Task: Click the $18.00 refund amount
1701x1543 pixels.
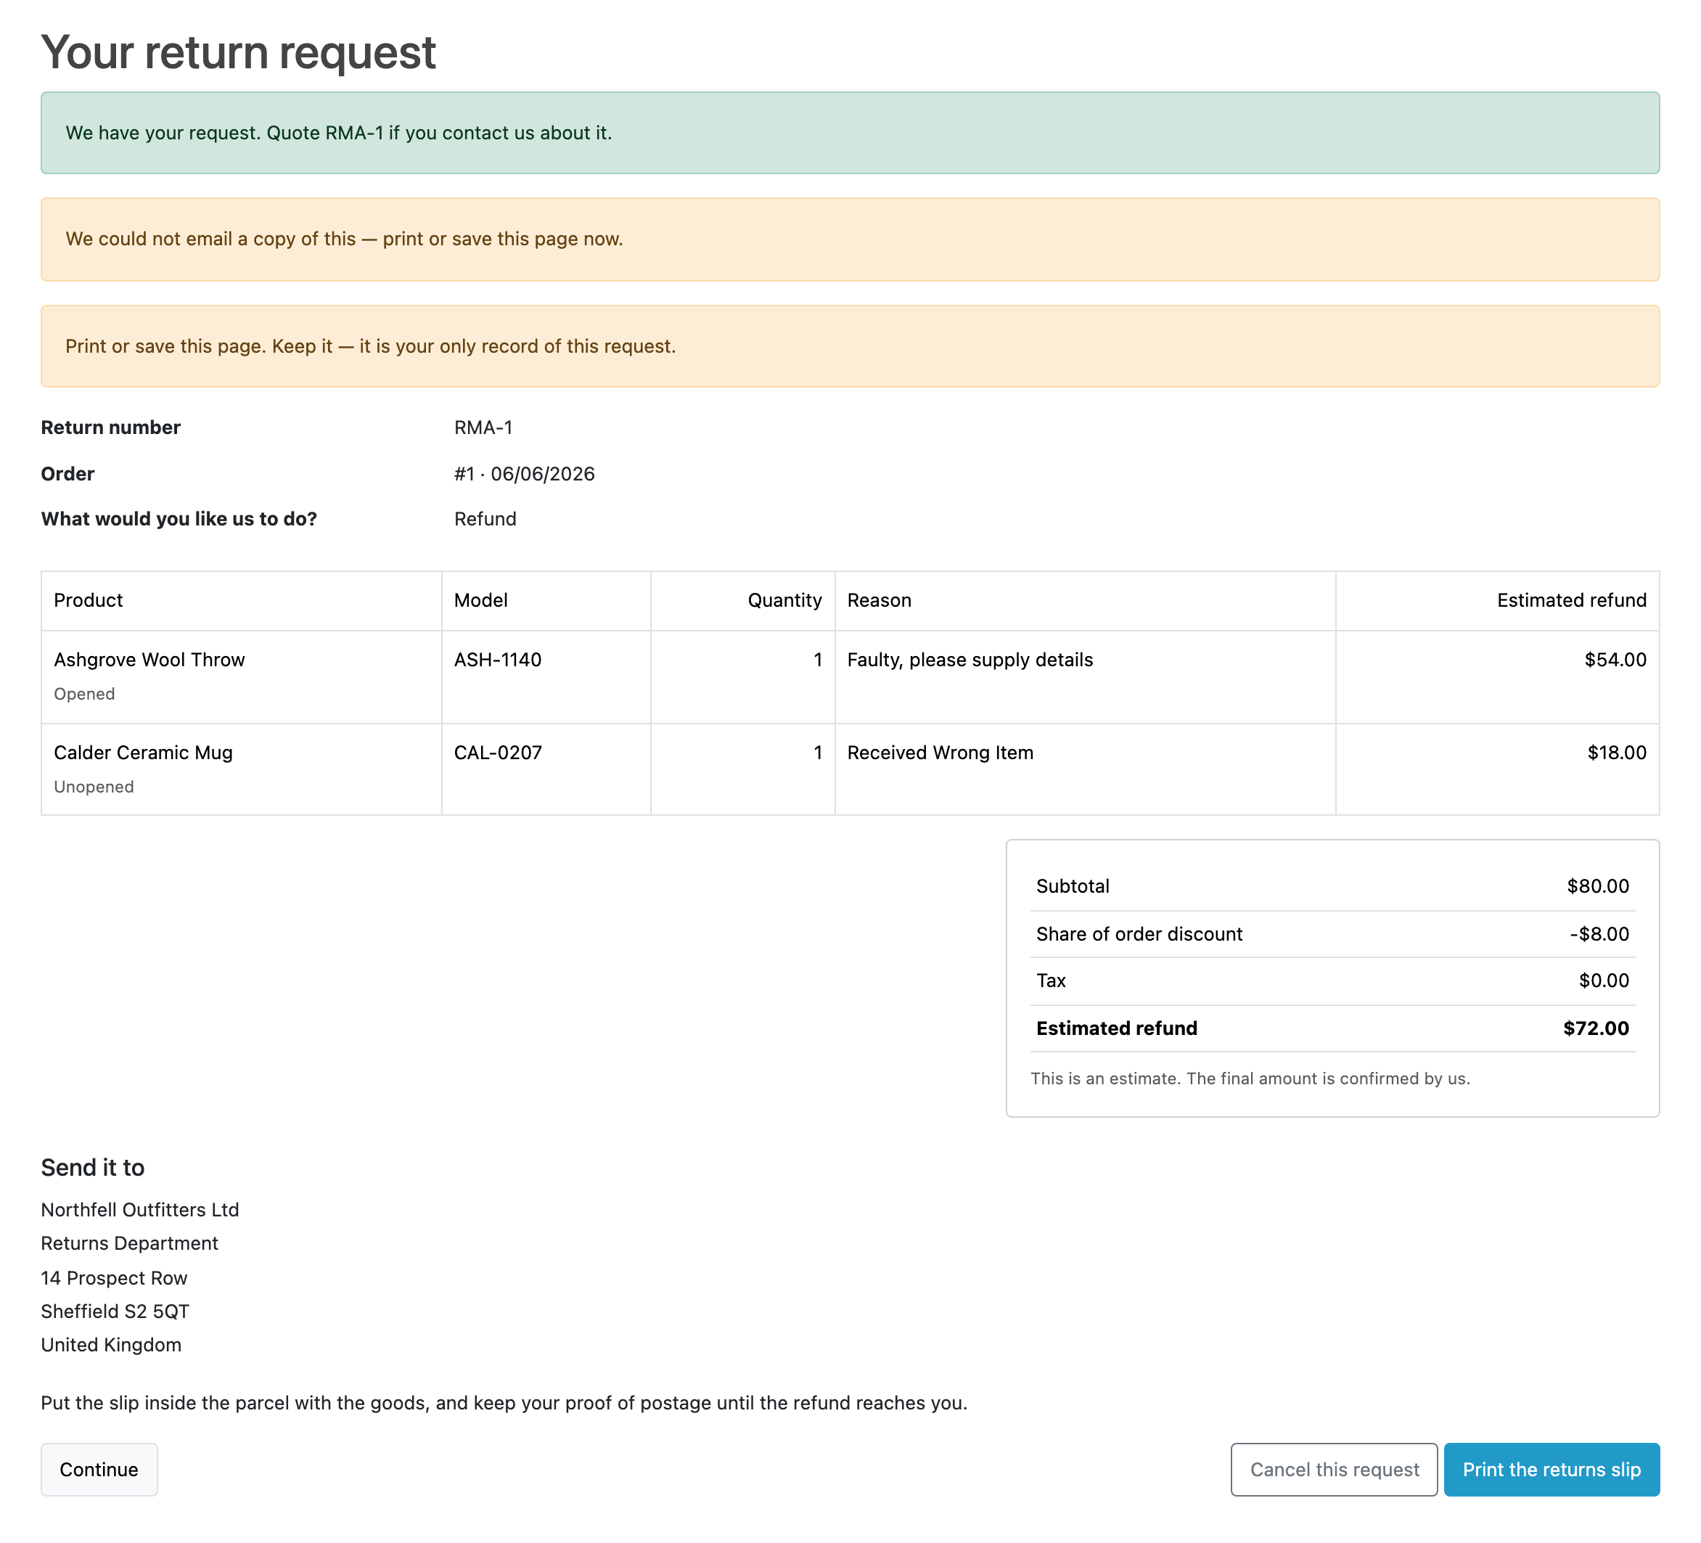Action: [1617, 753]
